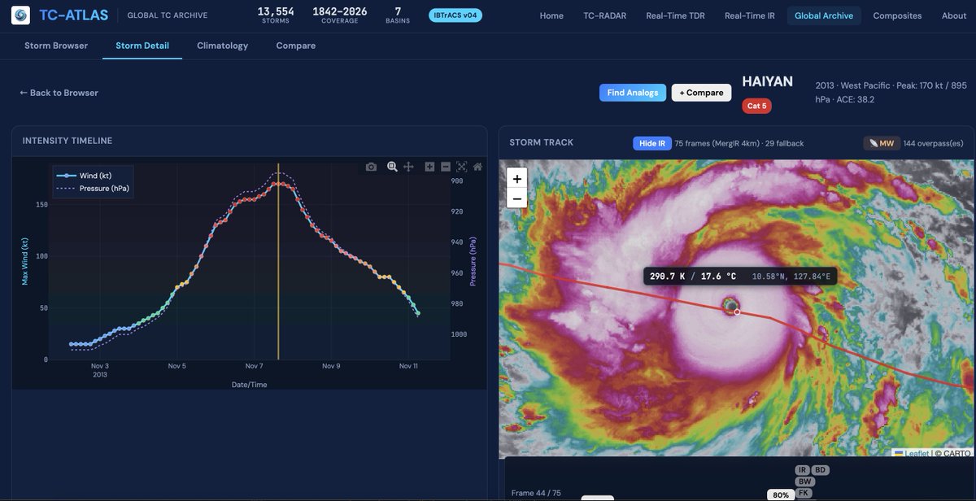976x501 pixels.
Task: Open the About page
Action: (x=954, y=15)
